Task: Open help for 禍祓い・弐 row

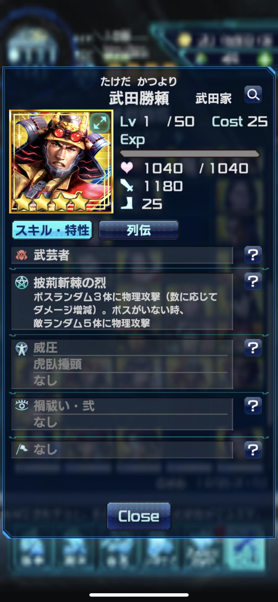Action: [253, 406]
